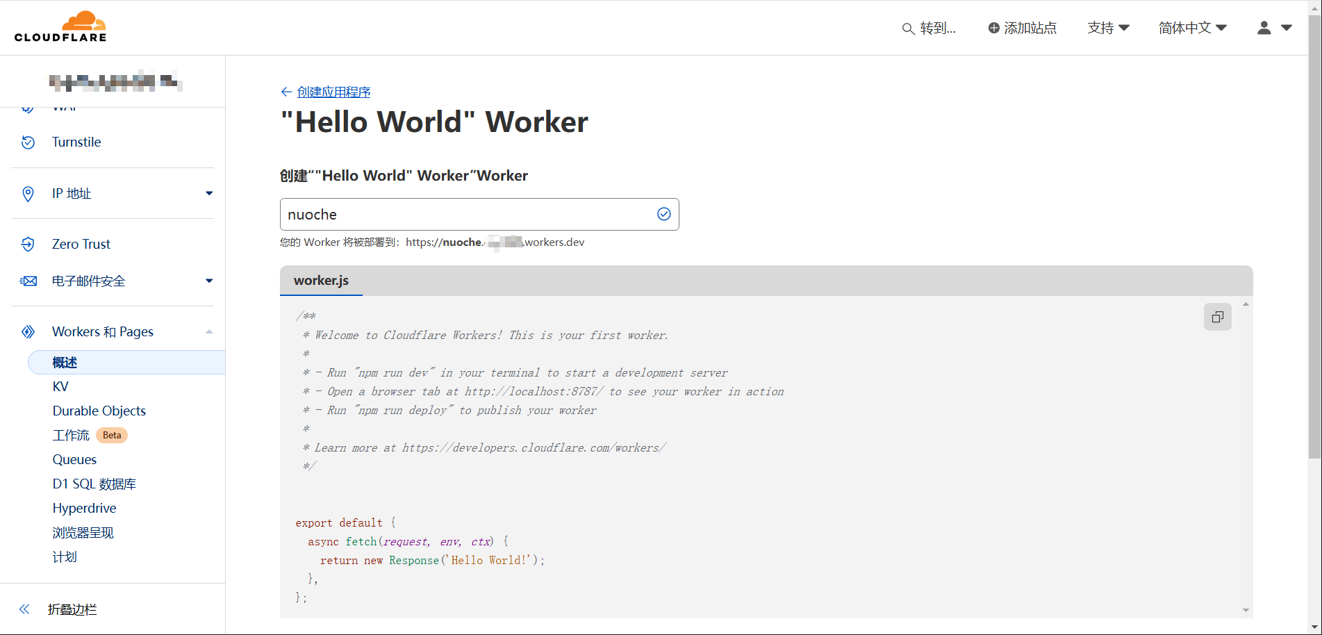Viewport: 1322px width, 635px height.
Task: Click the 'Hello World!' return line in code
Action: point(432,560)
